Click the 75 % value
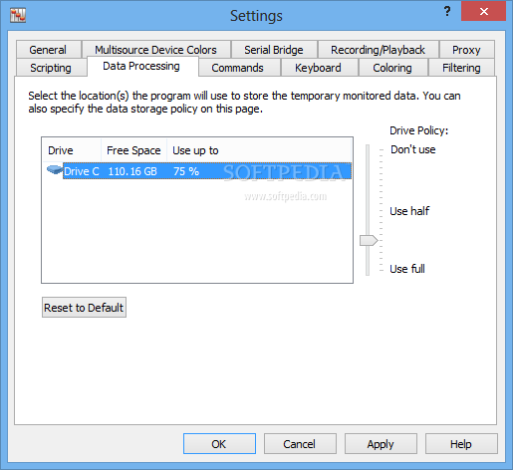The height and width of the screenshot is (470, 513). [186, 171]
